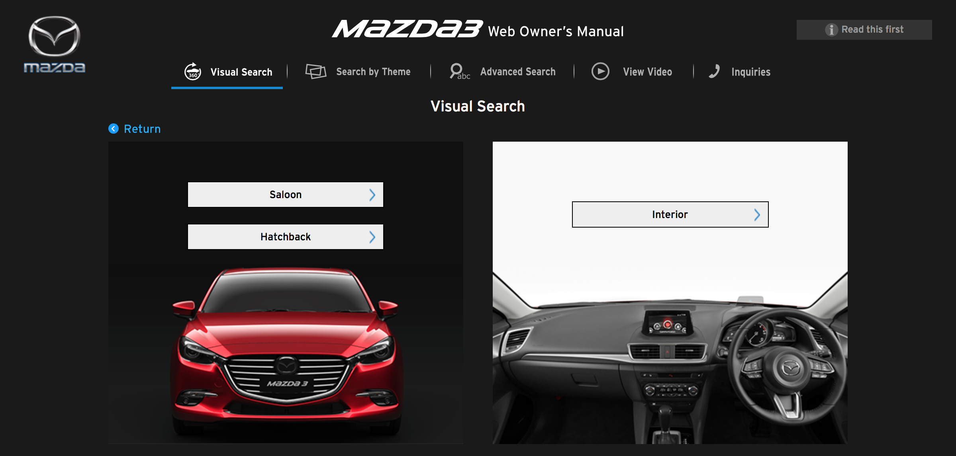Click the info icon beside Read this first

(831, 30)
